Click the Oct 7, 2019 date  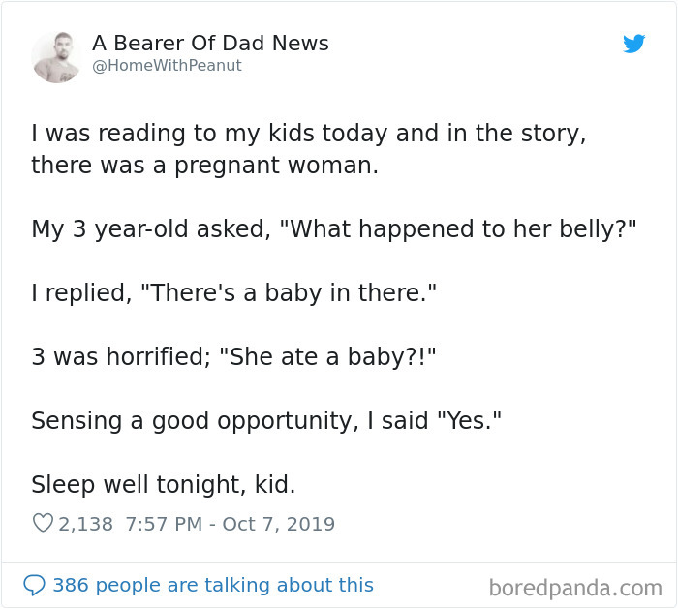(279, 524)
